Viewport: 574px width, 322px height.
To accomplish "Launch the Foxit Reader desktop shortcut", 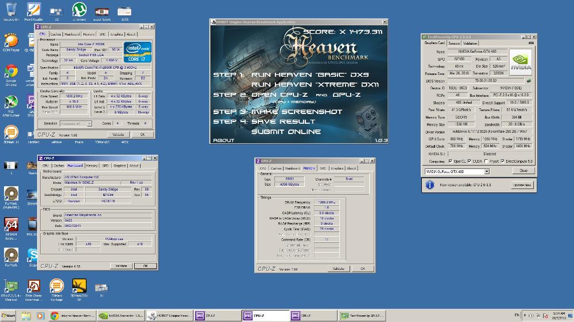I will point(33,11).
